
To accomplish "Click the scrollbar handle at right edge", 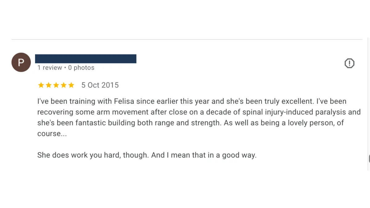I will [x=369, y=158].
